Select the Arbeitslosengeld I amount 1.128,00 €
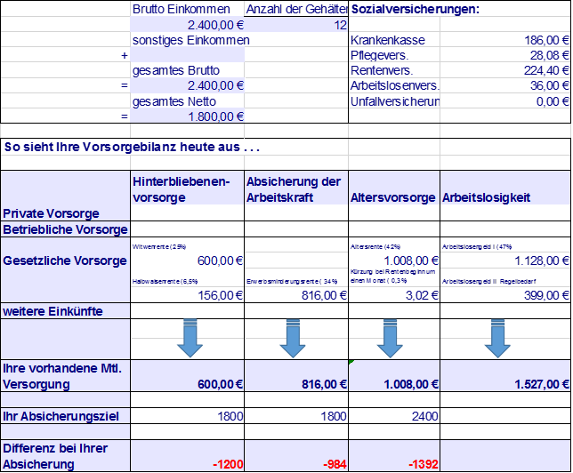 pyautogui.click(x=542, y=261)
